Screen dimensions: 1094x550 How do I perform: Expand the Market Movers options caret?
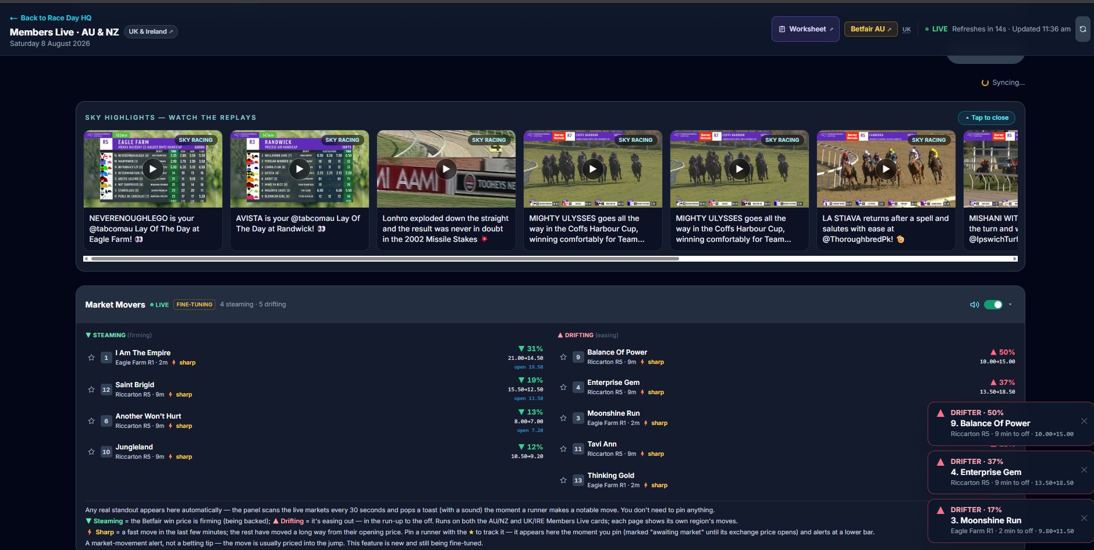click(1010, 305)
